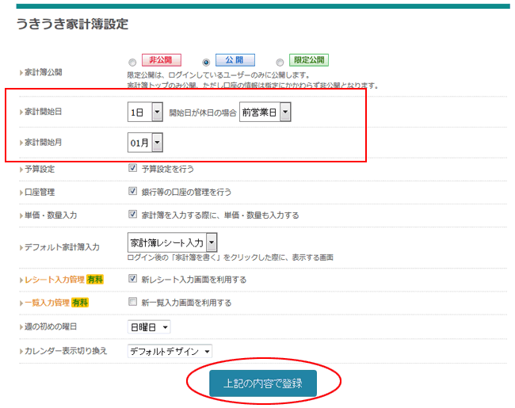
Task: Toggle the 単価・数量も入力する checkbox
Action: click(132, 215)
